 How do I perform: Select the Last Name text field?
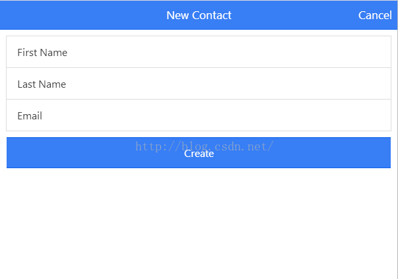198,84
